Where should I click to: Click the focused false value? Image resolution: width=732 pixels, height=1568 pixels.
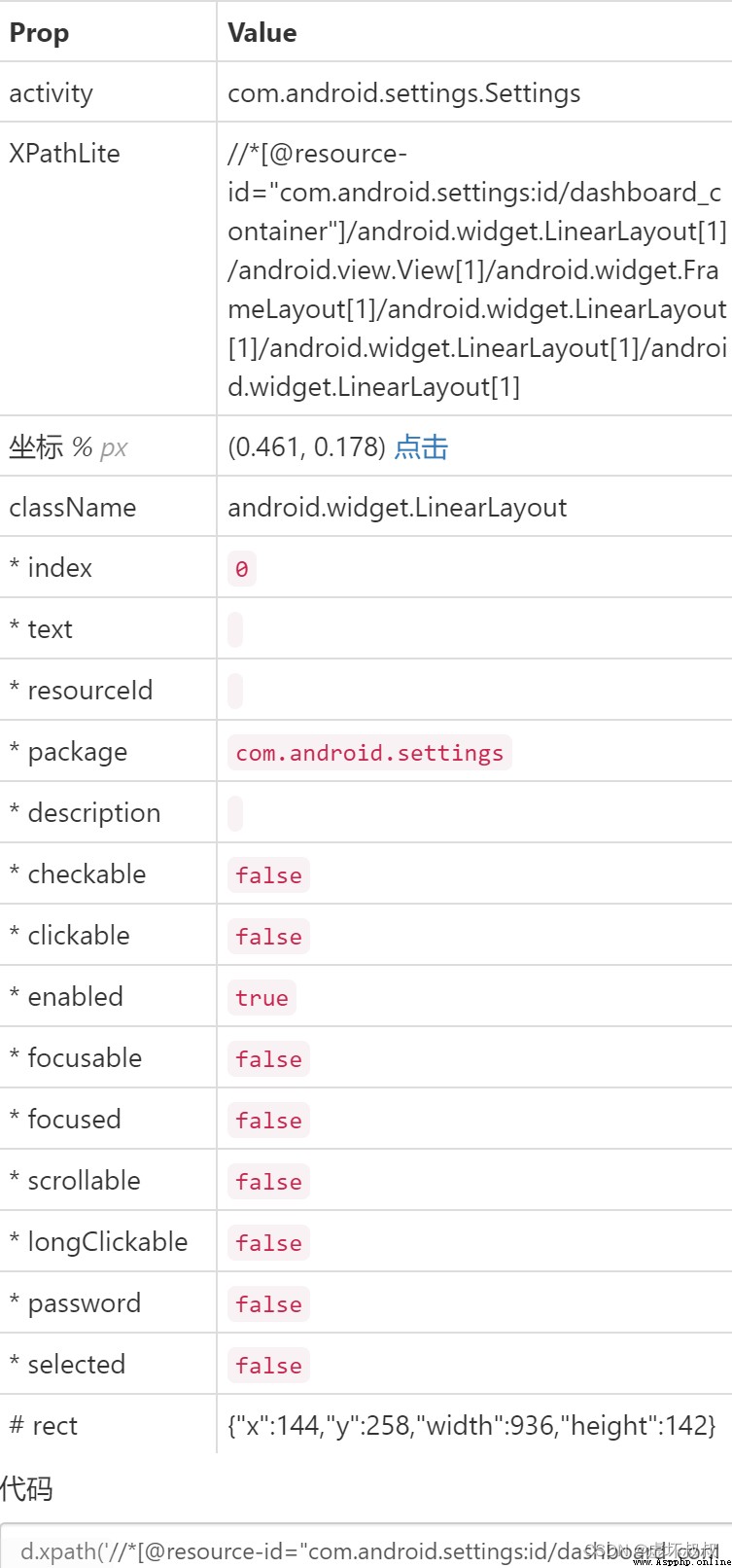tap(268, 1120)
